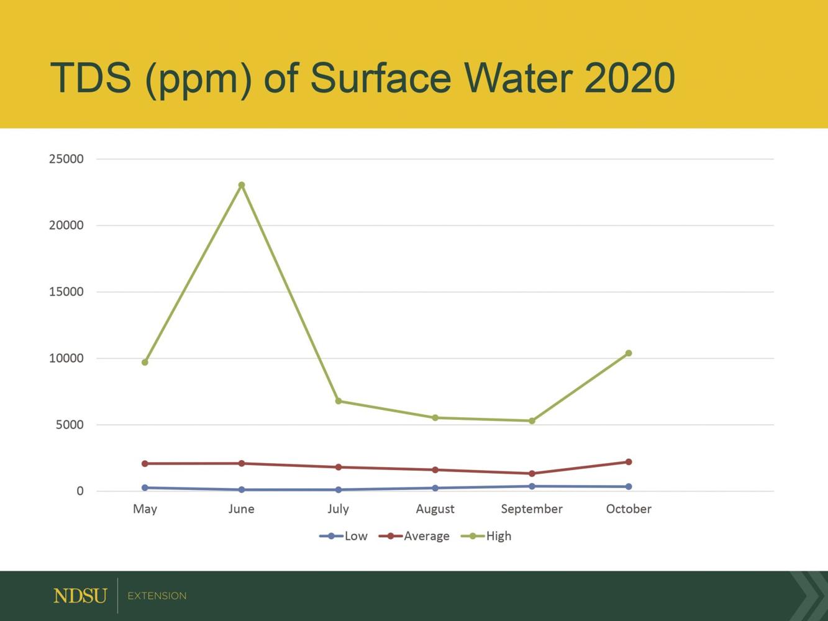The height and width of the screenshot is (621, 828).
Task: Click the May data point on the High line
Action: coord(145,361)
